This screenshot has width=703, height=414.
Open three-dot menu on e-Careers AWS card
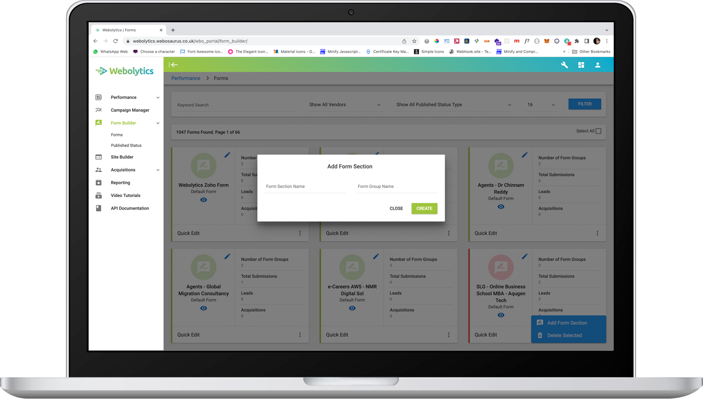(448, 335)
